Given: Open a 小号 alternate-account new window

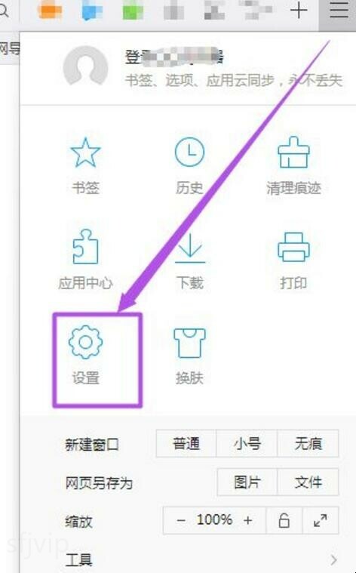Looking at the screenshot, I should point(247,444).
